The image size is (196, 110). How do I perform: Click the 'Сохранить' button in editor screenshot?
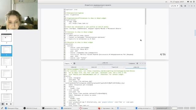[132, 64]
